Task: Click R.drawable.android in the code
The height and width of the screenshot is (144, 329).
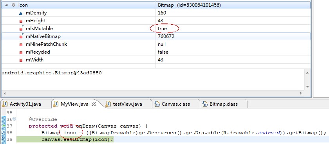Action: (x=251, y=133)
